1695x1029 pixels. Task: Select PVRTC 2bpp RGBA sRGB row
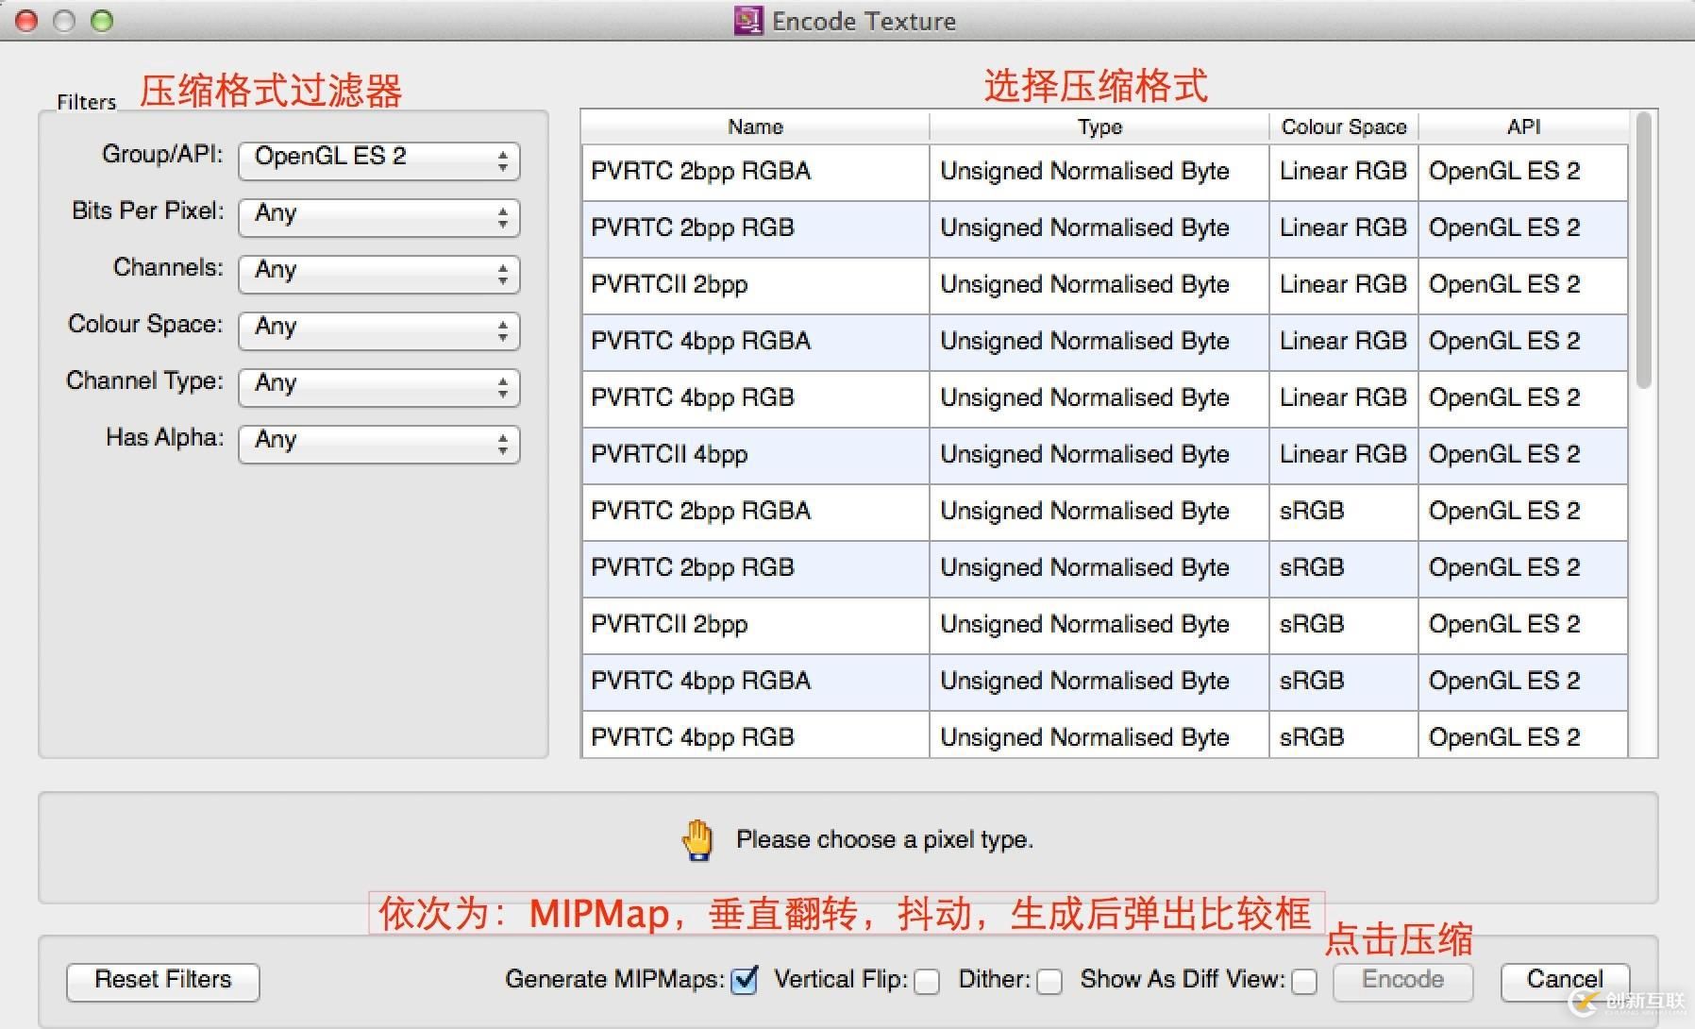[1104, 512]
